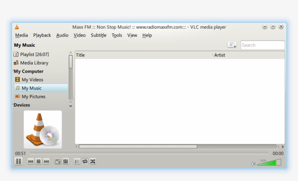Skip to previous media in playlist
298x181 pixels.
(31, 161)
